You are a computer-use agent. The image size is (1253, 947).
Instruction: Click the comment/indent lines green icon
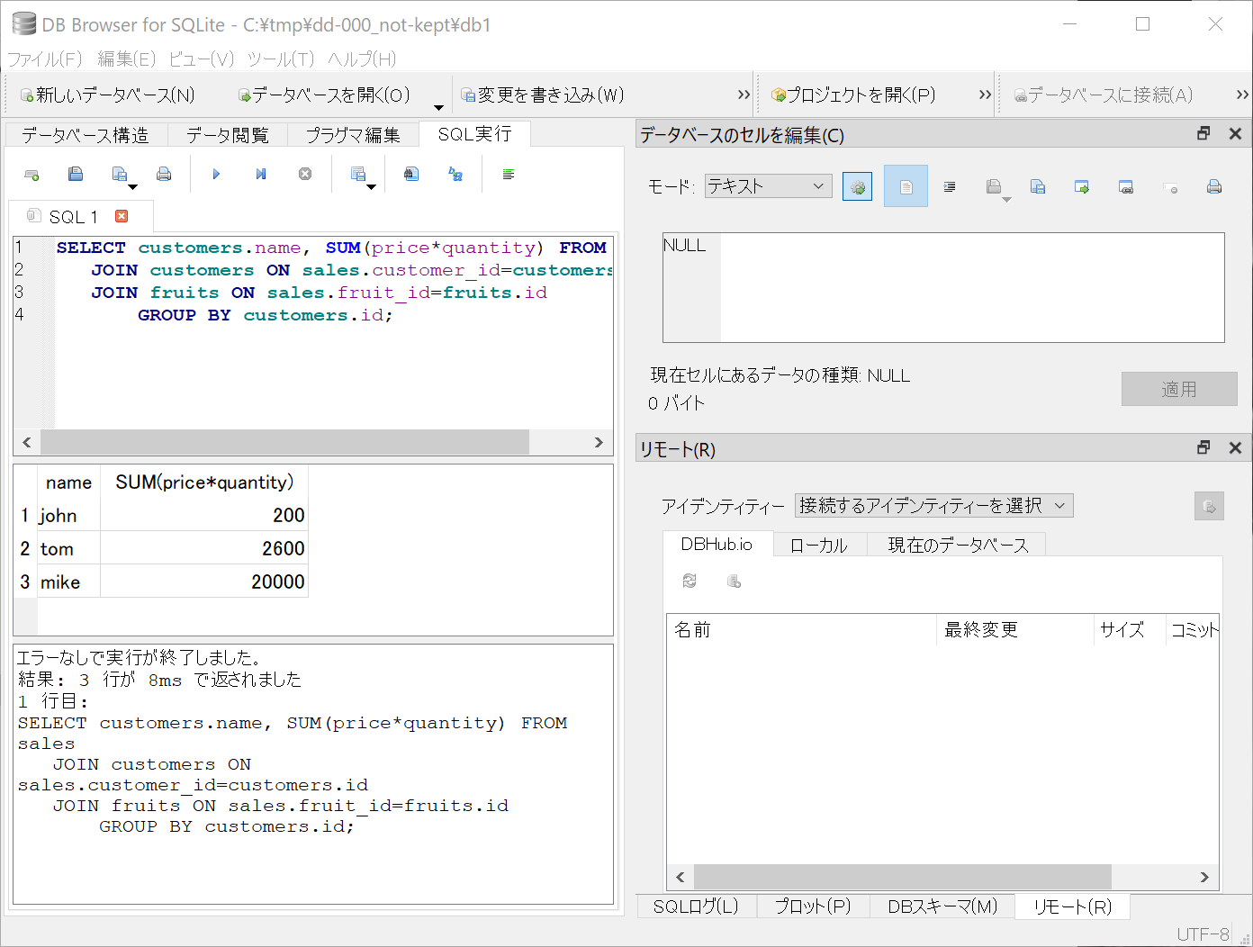509,174
